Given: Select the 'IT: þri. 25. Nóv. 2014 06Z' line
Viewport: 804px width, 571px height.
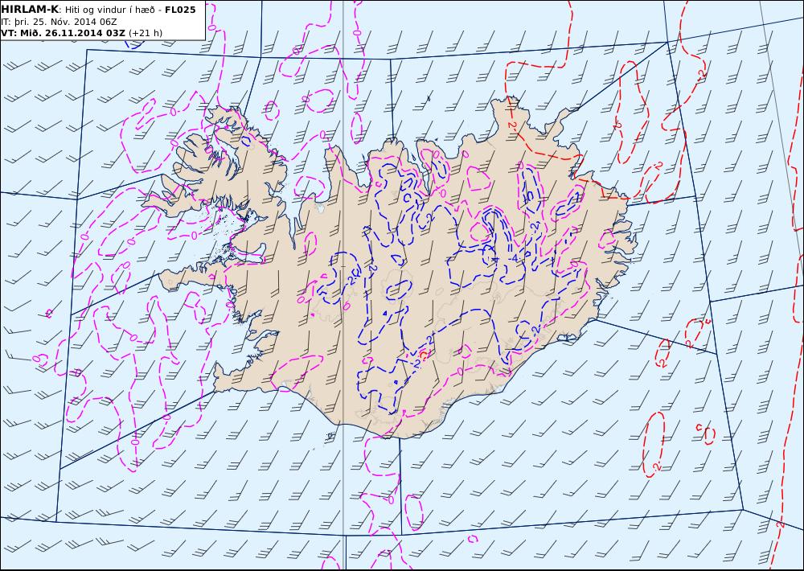Looking at the screenshot, I should click(59, 22).
